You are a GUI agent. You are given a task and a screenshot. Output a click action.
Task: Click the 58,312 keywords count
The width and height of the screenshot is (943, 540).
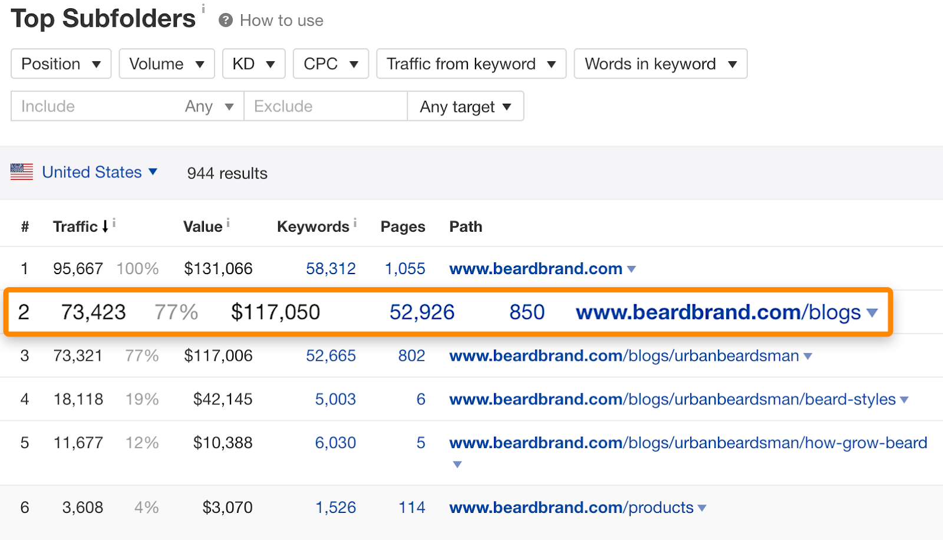[331, 269]
